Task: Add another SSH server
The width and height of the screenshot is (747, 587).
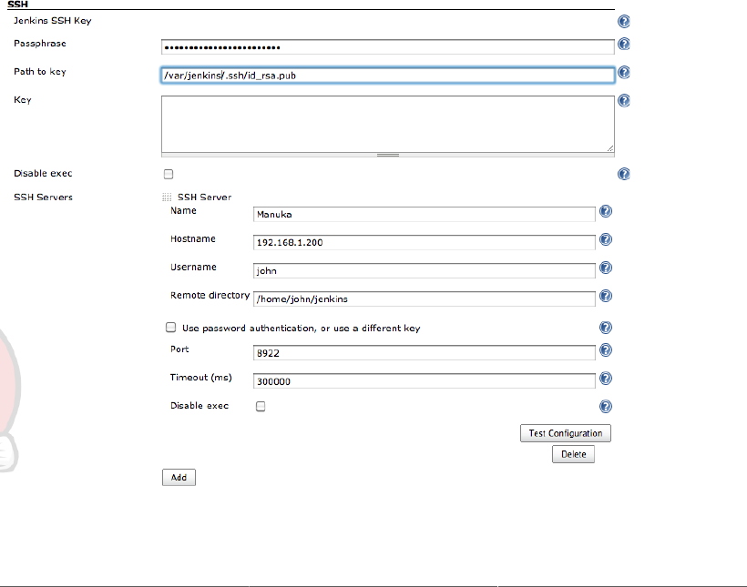Action: click(179, 478)
